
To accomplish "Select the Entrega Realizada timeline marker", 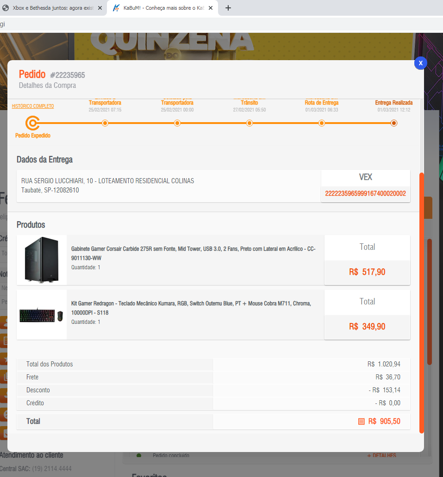I will (x=393, y=123).
